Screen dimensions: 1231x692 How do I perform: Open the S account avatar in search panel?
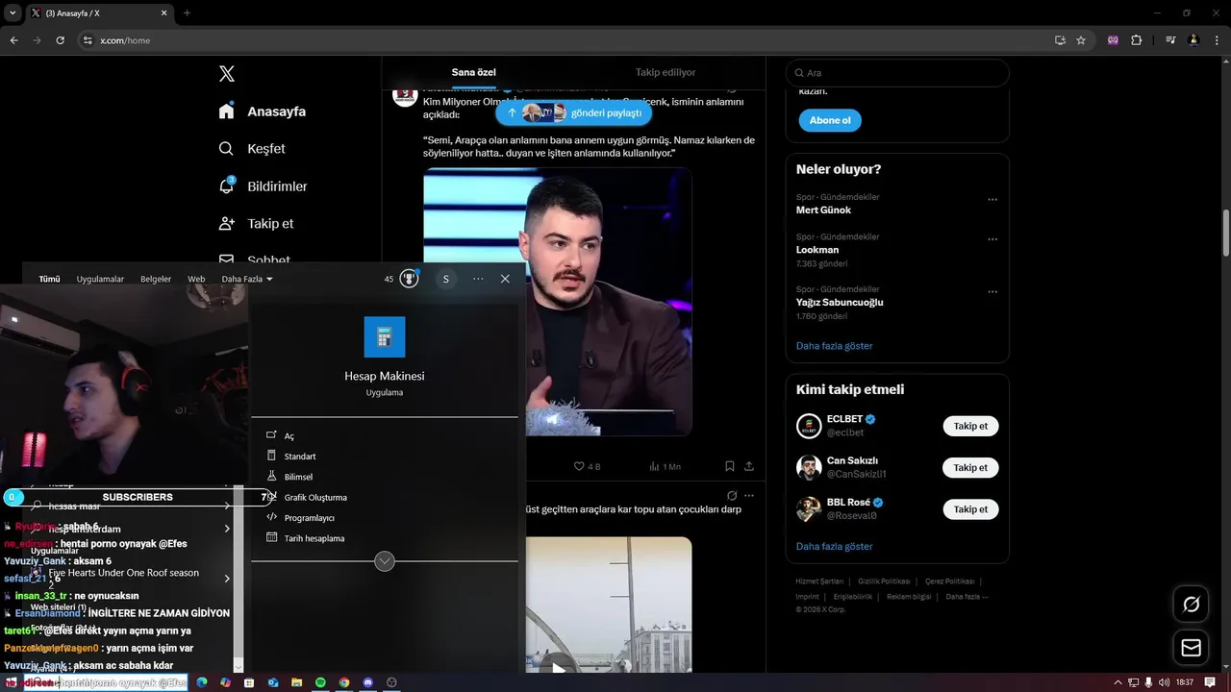click(x=445, y=279)
